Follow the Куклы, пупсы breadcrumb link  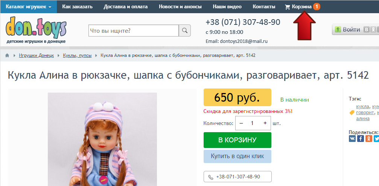tap(78, 55)
